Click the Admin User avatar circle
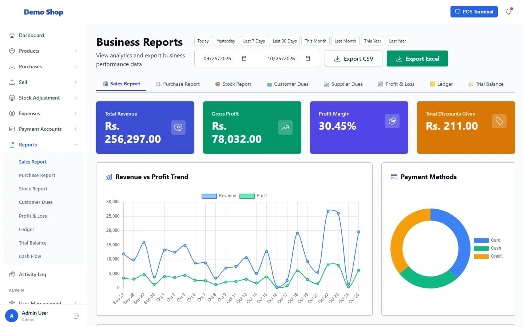Image resolution: width=524 pixels, height=327 pixels. point(12,316)
